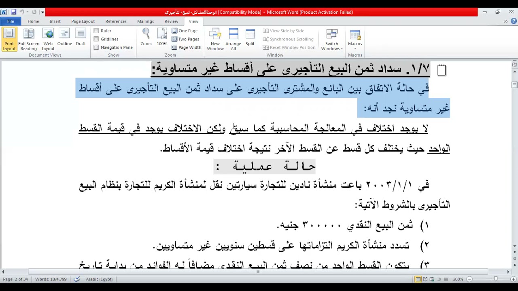This screenshot has width=518, height=291.
Task: Click Synchronous Scrolling button
Action: (x=288, y=39)
